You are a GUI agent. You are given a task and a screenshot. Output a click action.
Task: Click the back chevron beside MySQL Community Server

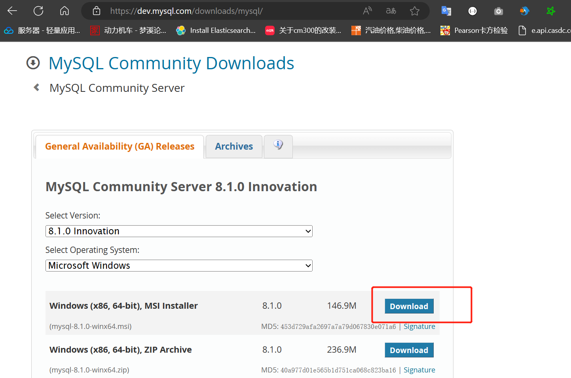[36, 87]
